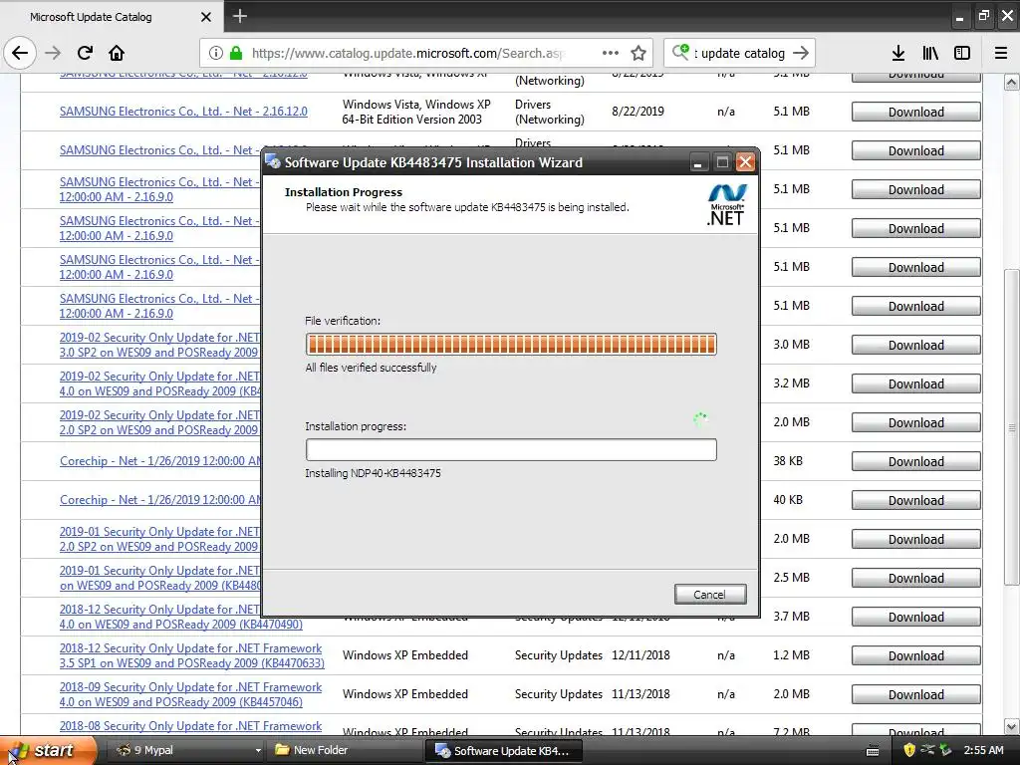Click the search engine icon in search box
This screenshot has width=1020, height=765.
[680, 52]
